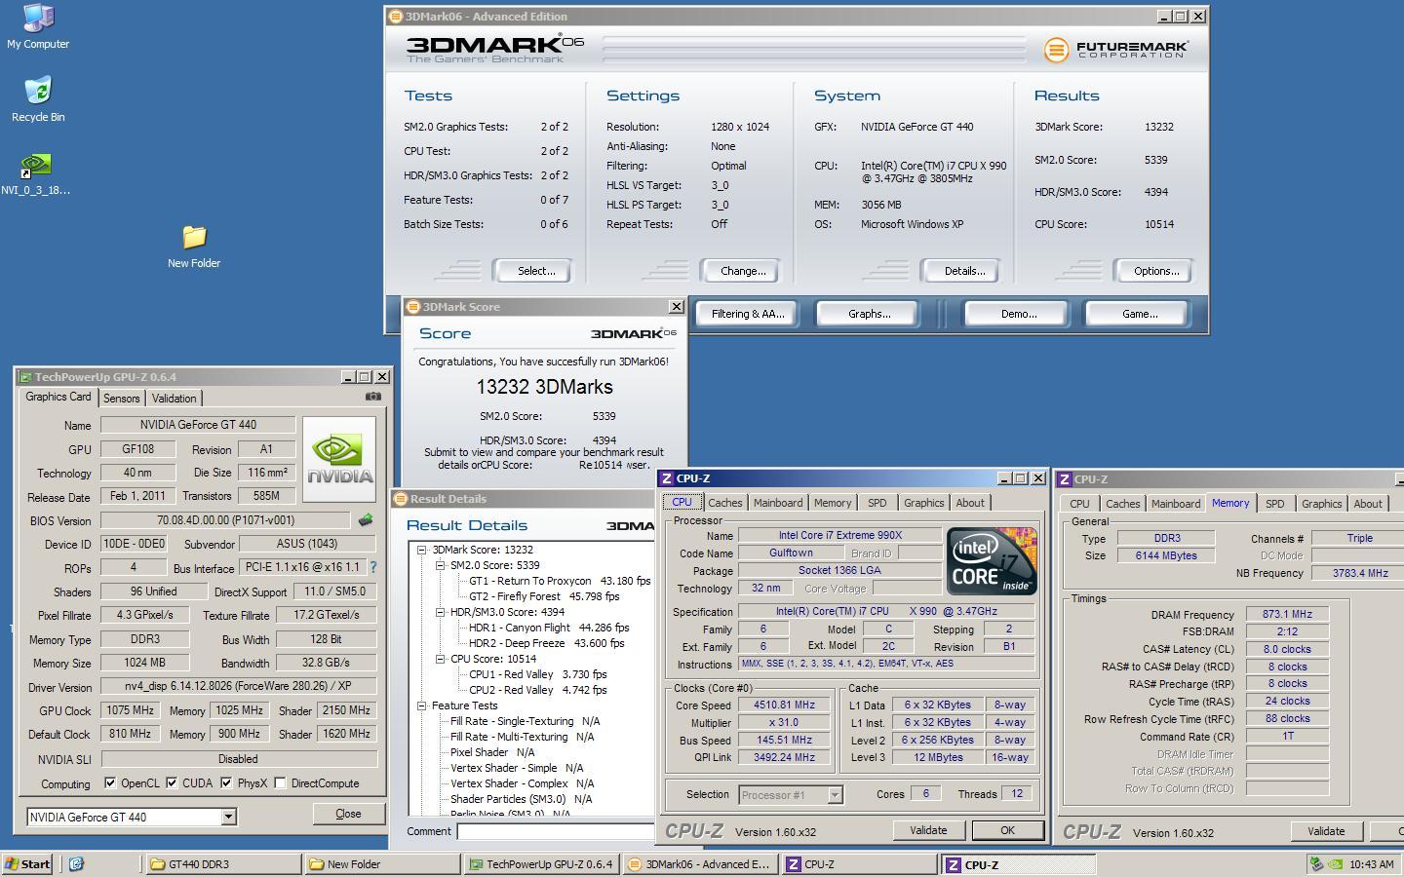The height and width of the screenshot is (877, 1404).
Task: Open NVI_0_3_18 NVIDIA shortcut icon
Action: (x=35, y=172)
